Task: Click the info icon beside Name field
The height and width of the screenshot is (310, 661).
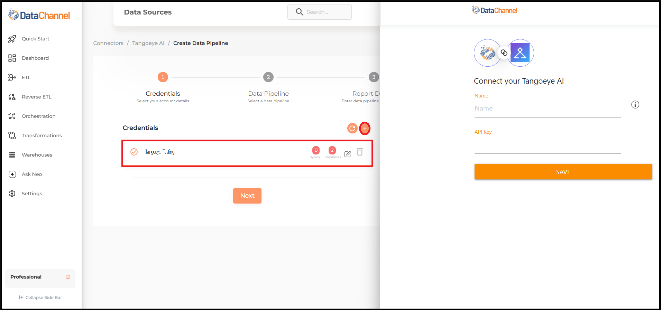Action: (x=635, y=105)
